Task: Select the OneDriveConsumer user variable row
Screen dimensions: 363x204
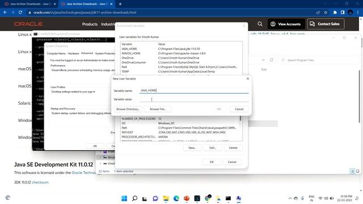Action: (181, 62)
